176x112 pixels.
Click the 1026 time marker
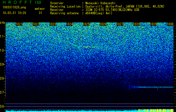click(x=103, y=24)
